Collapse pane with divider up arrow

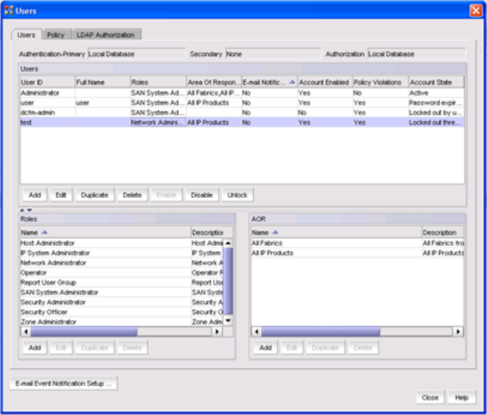point(22,210)
